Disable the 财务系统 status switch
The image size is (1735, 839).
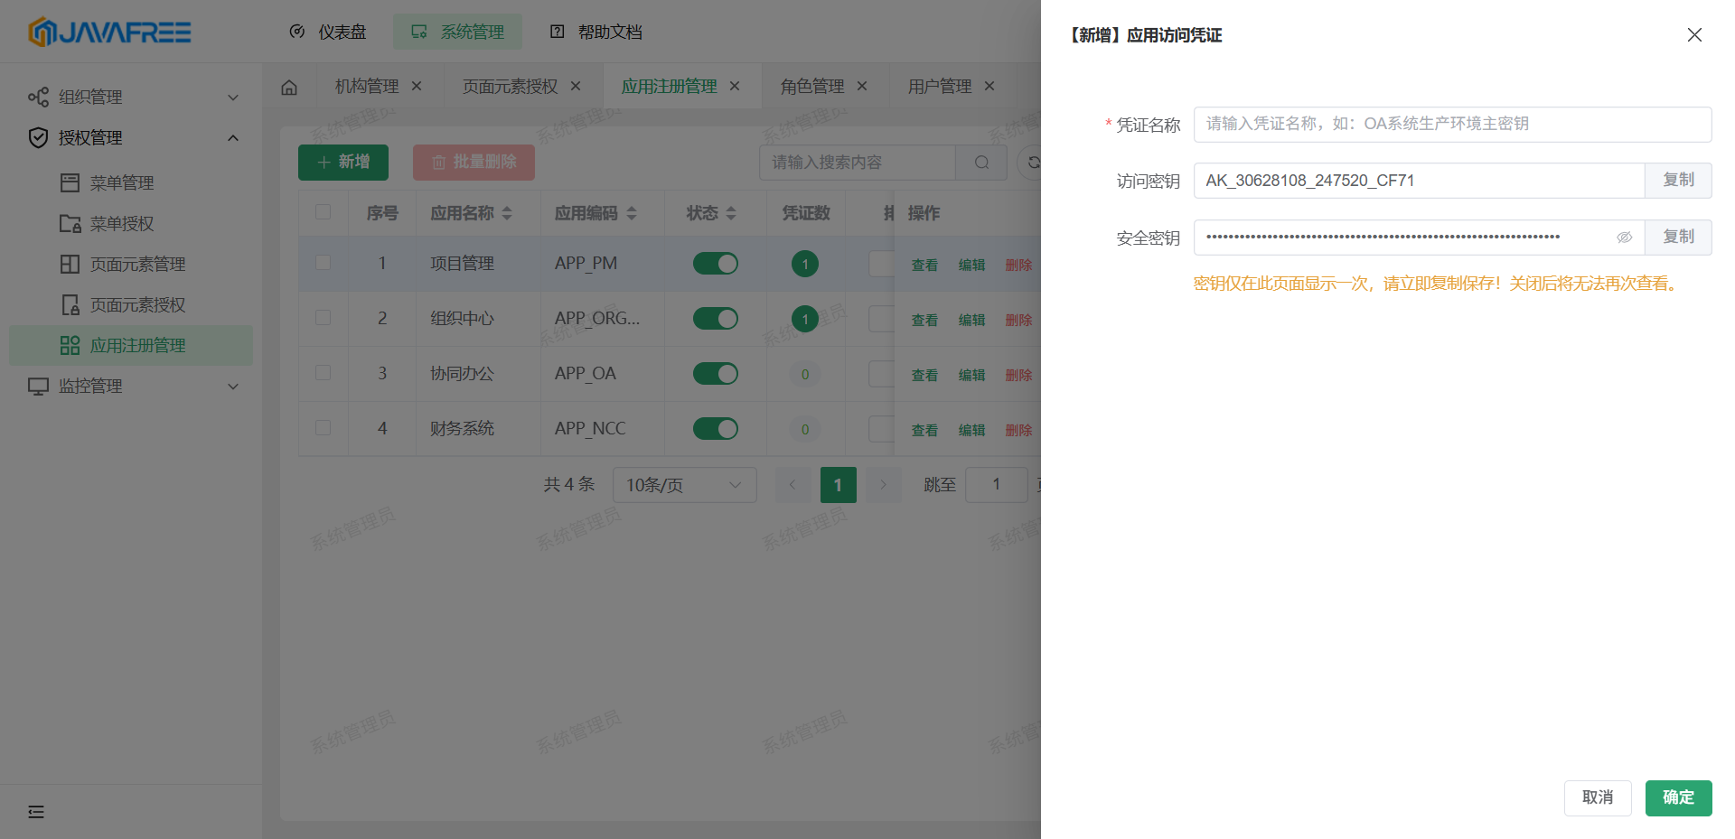coord(715,428)
